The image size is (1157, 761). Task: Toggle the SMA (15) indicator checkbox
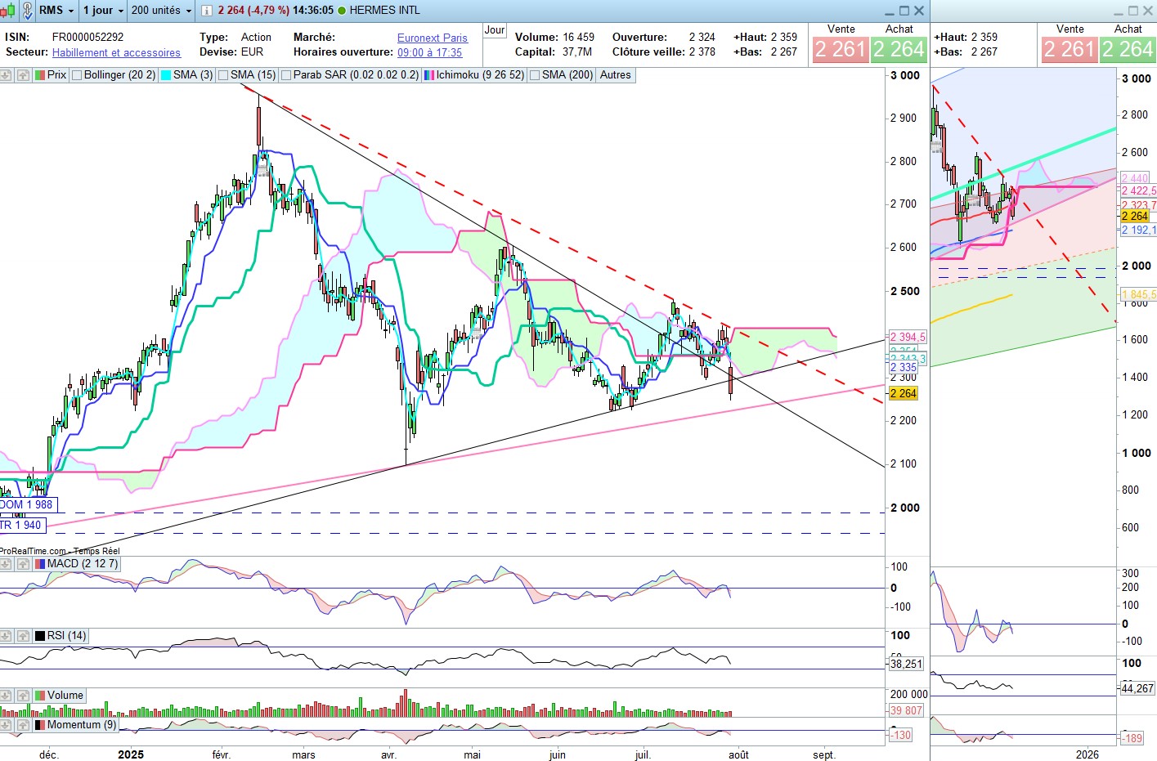pyautogui.click(x=224, y=75)
